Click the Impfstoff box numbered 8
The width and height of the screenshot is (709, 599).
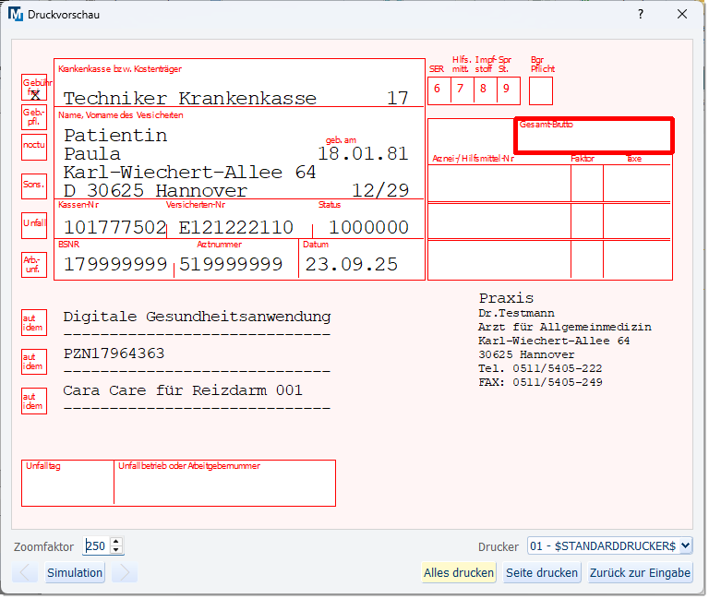point(486,90)
